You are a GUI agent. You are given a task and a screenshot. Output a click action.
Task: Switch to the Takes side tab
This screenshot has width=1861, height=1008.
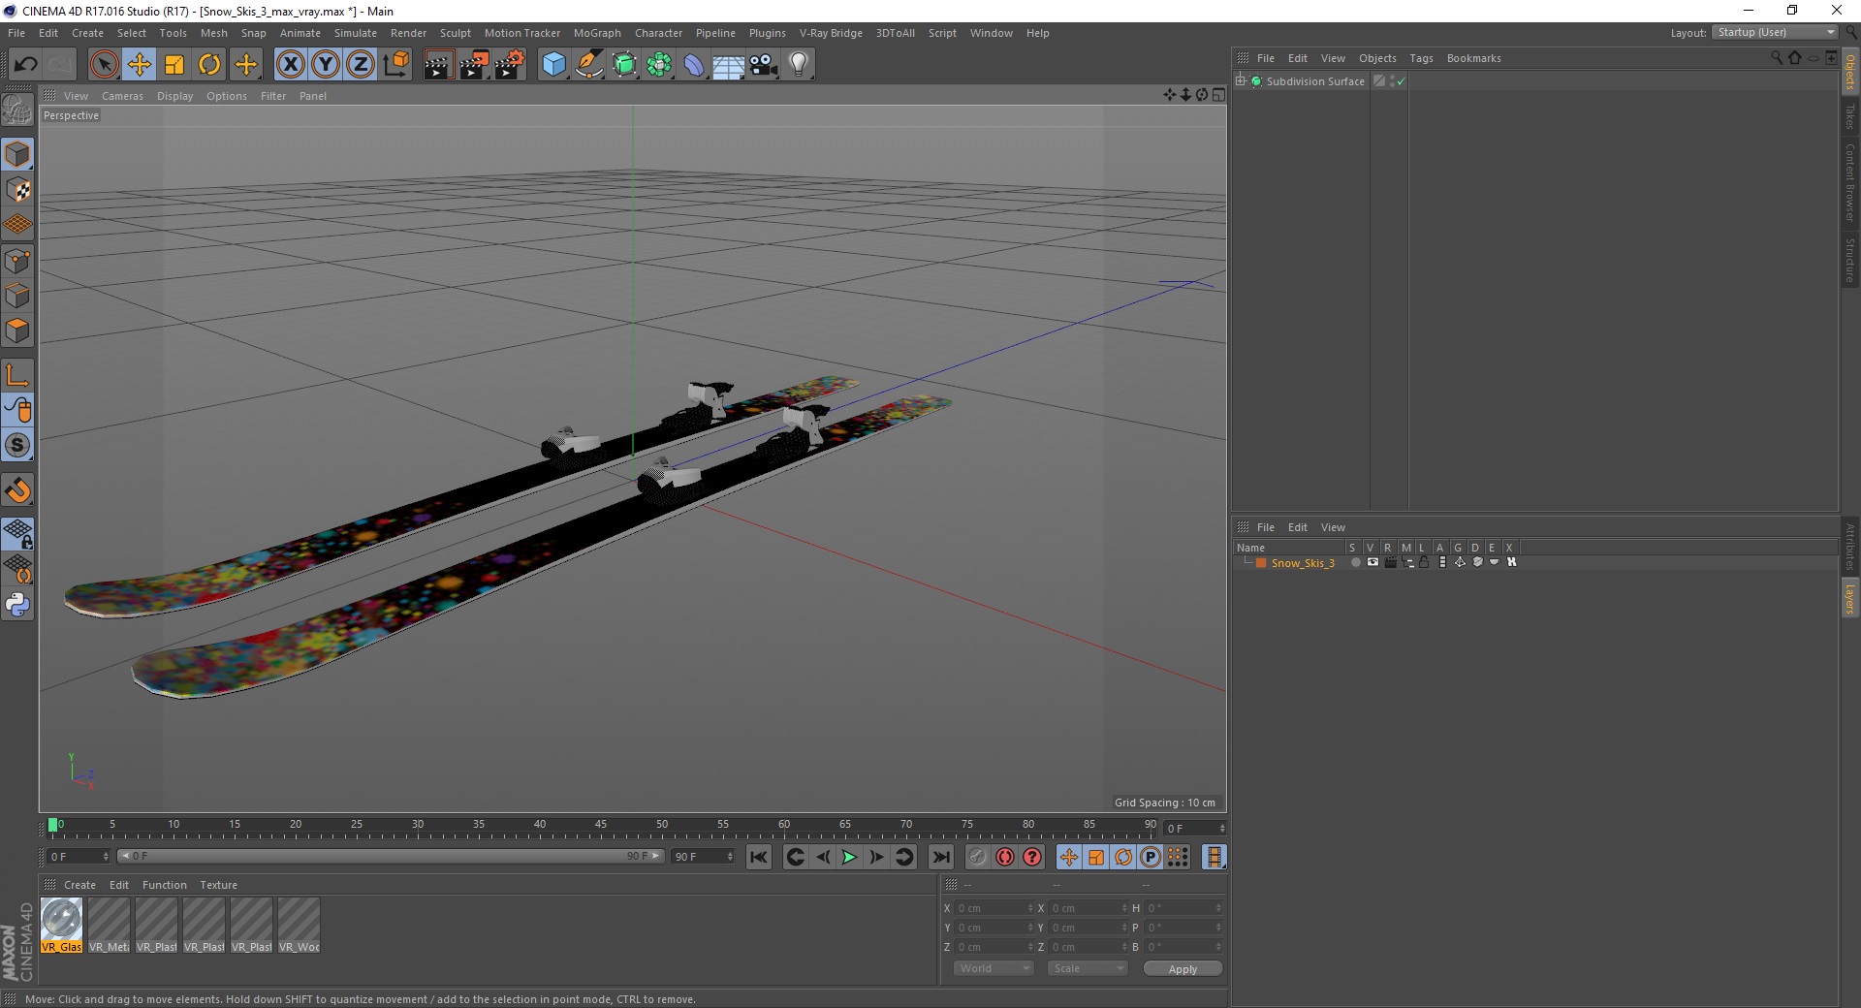pyautogui.click(x=1850, y=116)
